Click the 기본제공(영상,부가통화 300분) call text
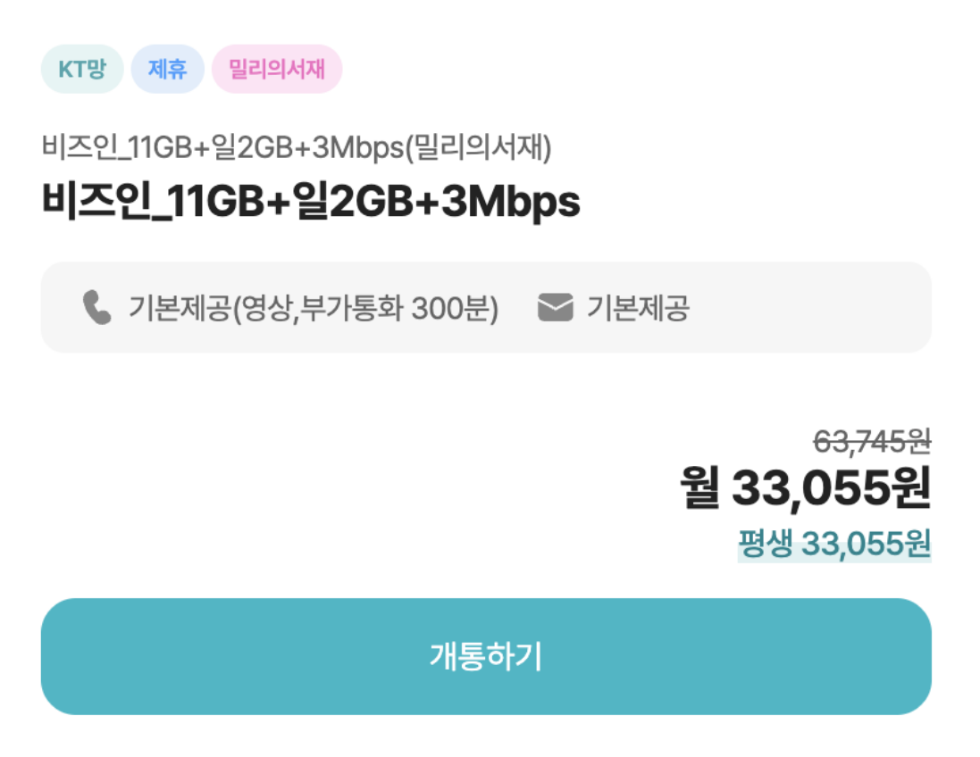This screenshot has width=980, height=757. (314, 308)
